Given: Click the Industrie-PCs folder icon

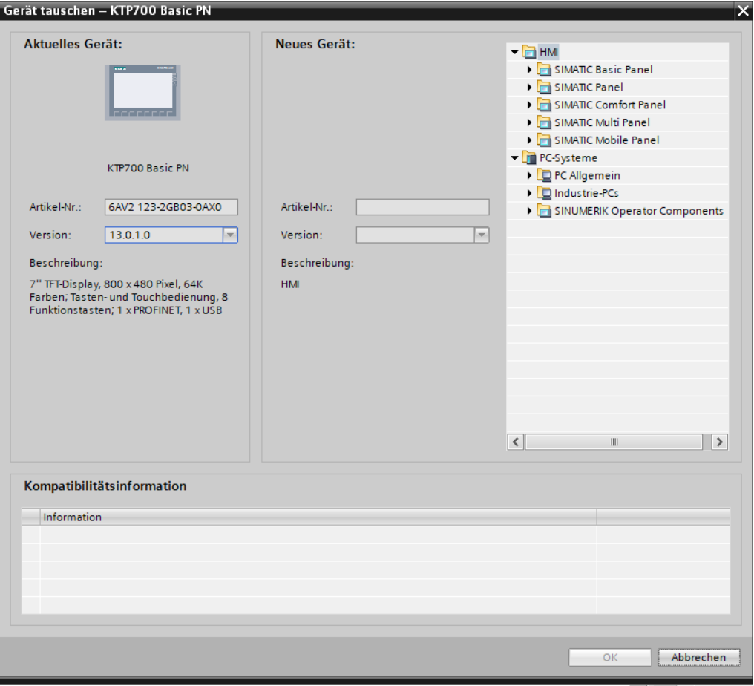Looking at the screenshot, I should tap(544, 193).
